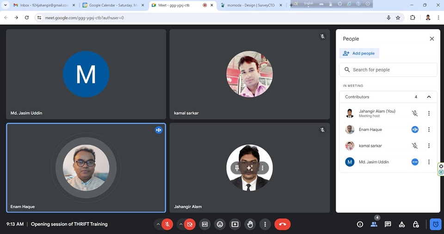This screenshot has height=234, width=444.
Task: Expand audio settings arrow beside the microphone
Action: click(x=158, y=224)
